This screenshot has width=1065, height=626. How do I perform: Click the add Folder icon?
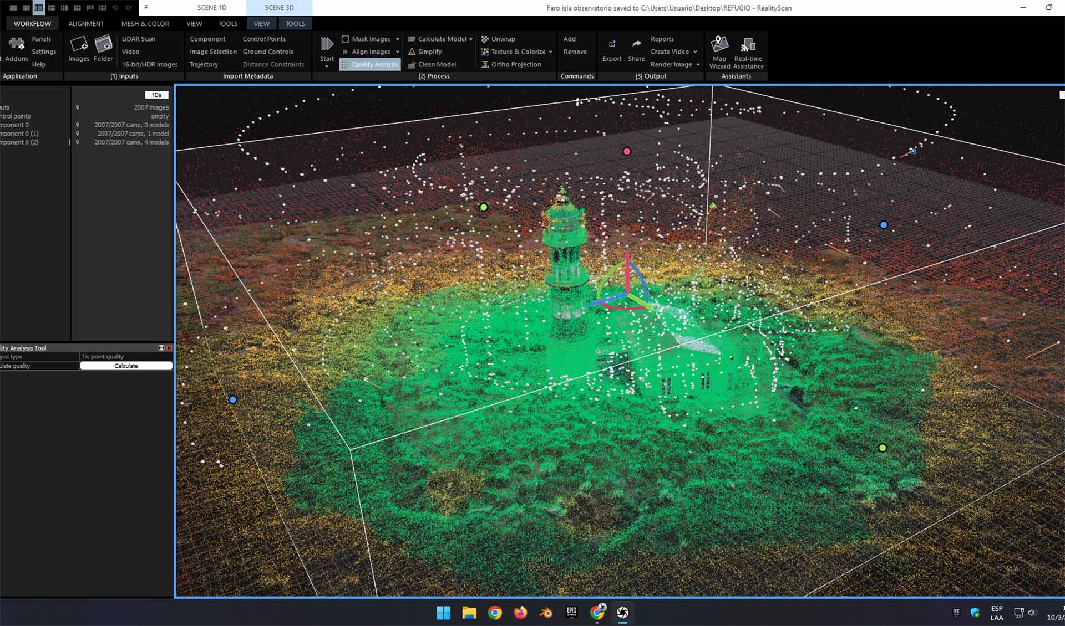[103, 44]
